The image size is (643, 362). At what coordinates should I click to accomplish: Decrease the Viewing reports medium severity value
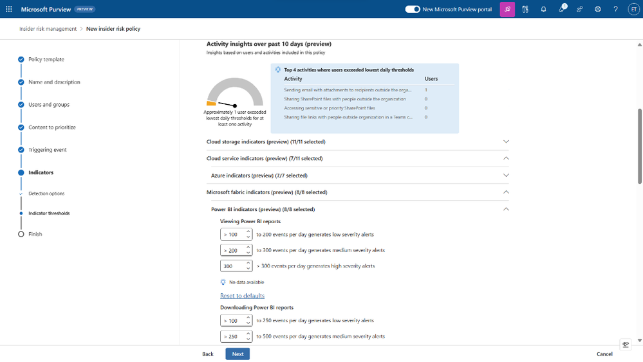[x=248, y=253]
